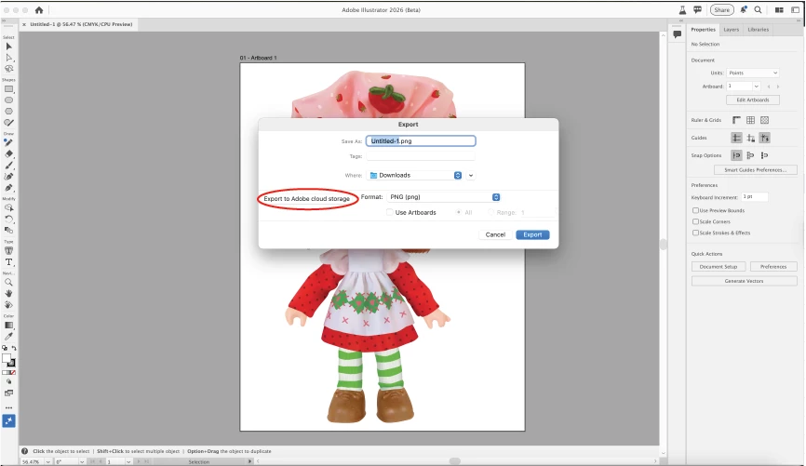
Task: Click the Fill color swatch
Action: pos(7,359)
